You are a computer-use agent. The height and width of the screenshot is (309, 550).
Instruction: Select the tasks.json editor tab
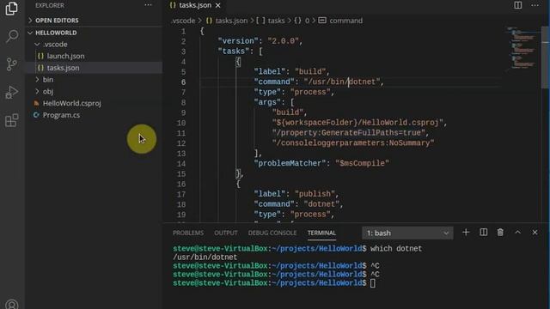pos(195,5)
